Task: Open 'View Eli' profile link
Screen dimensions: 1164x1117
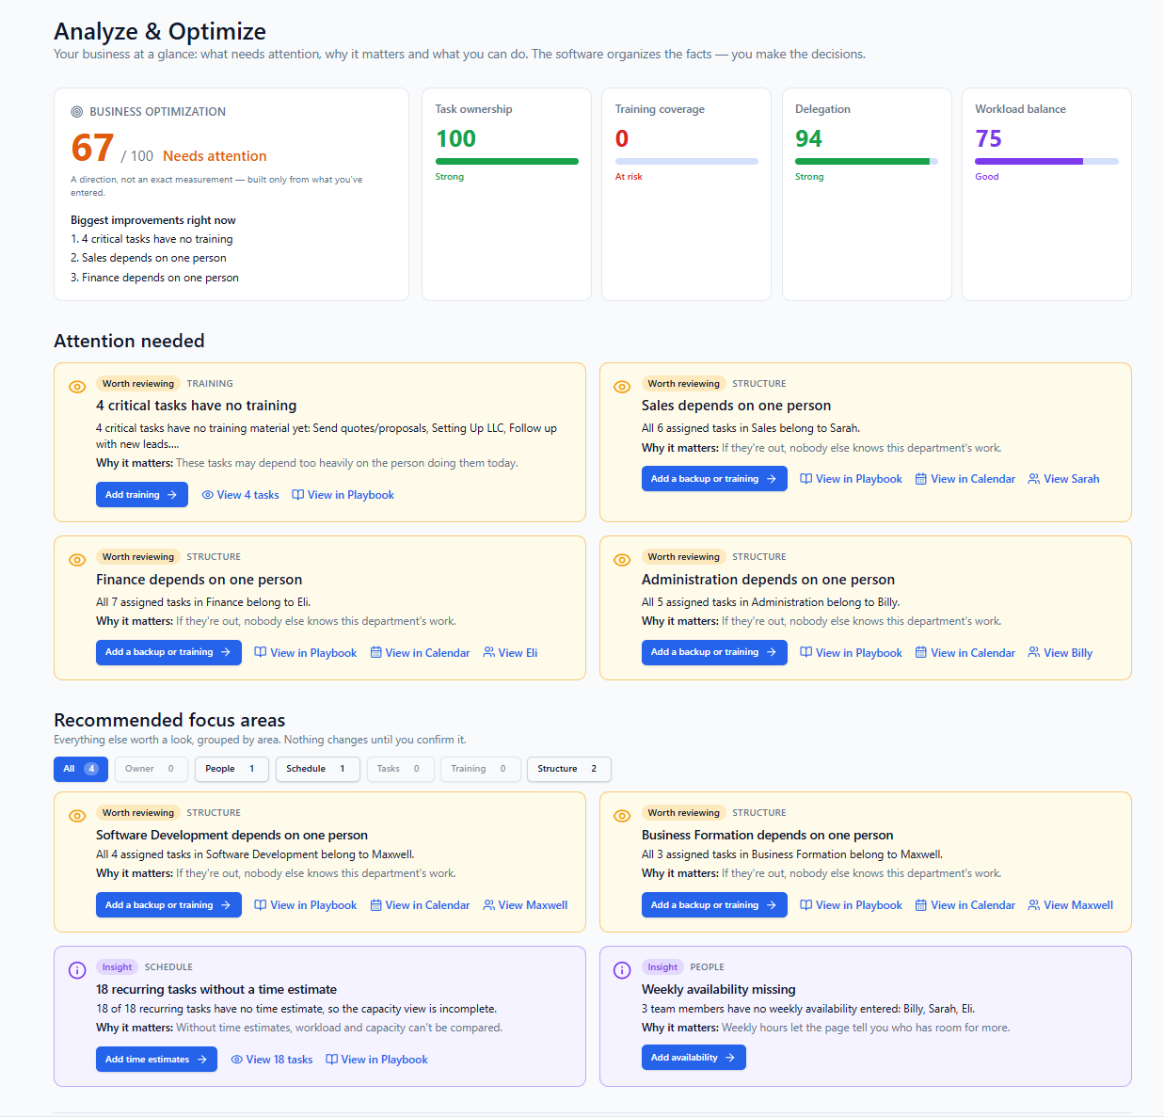Action: coord(511,653)
